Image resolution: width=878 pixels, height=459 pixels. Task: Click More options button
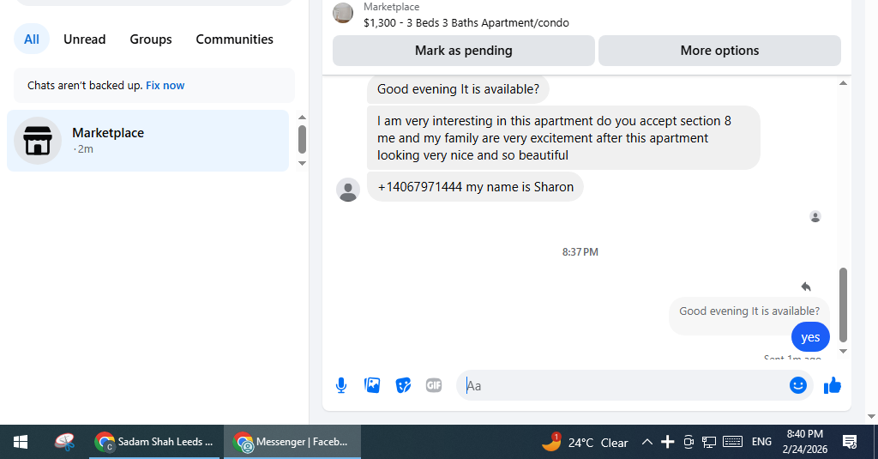(x=719, y=51)
